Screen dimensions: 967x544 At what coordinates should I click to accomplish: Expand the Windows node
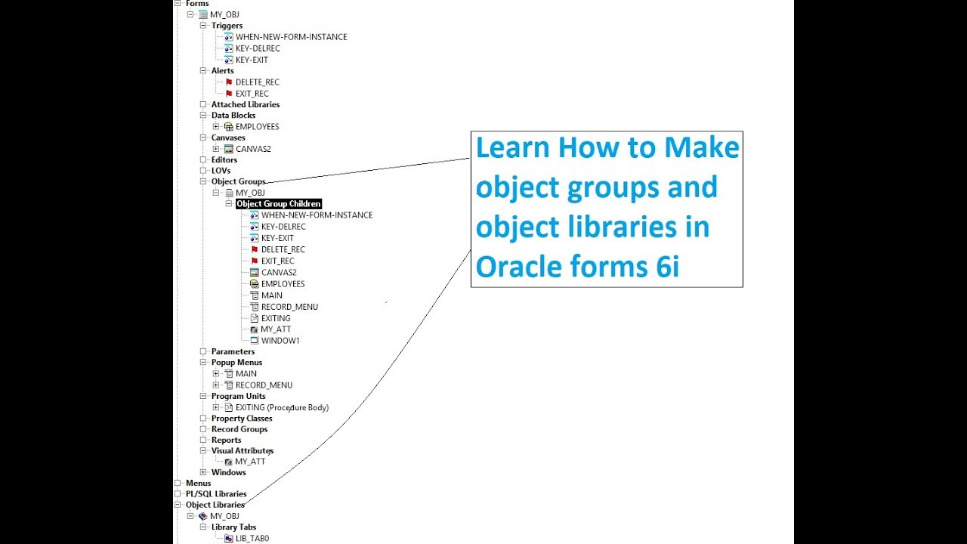[x=203, y=472]
